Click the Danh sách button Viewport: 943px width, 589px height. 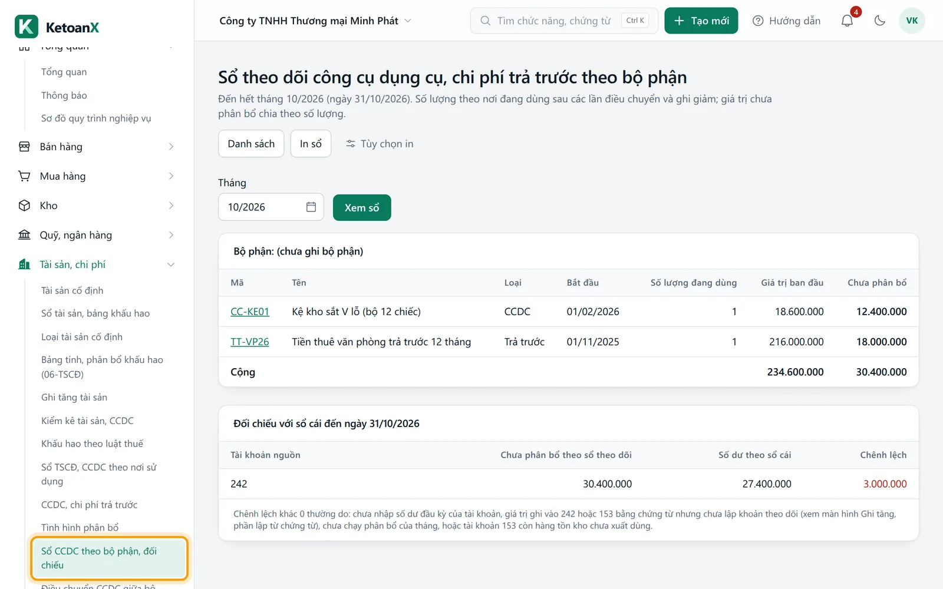(x=251, y=144)
